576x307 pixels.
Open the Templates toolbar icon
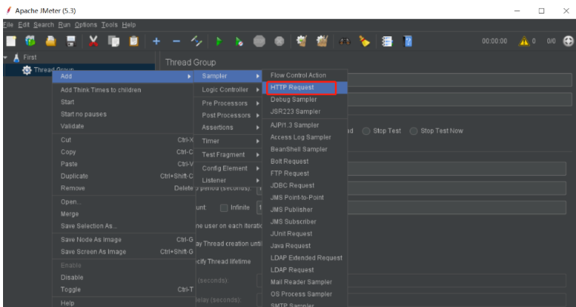click(x=30, y=41)
